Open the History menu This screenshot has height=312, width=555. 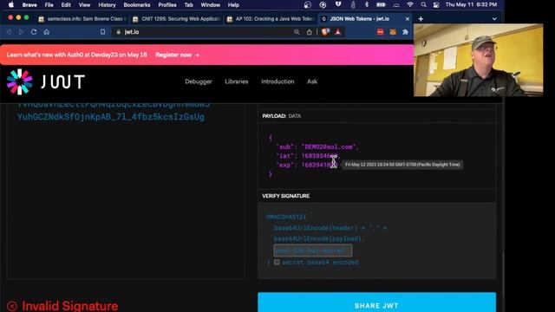(107, 5)
